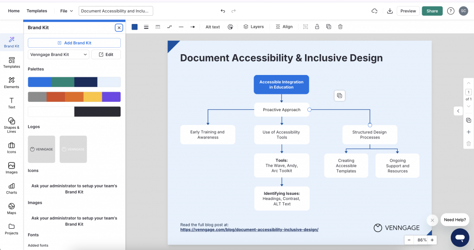Image resolution: width=474 pixels, height=250 pixels.
Task: Pick the green palette color
Action: click(62, 82)
